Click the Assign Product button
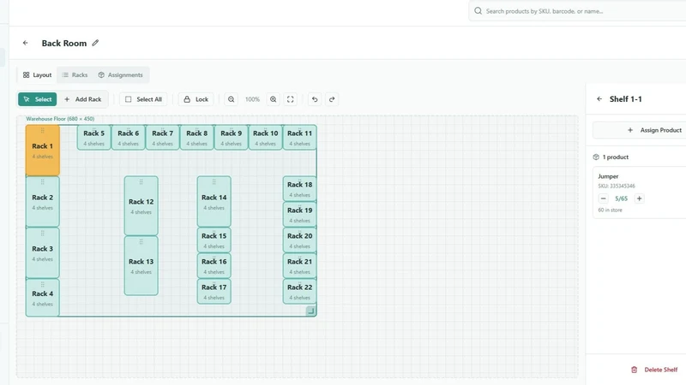This screenshot has width=686, height=385. pos(639,130)
